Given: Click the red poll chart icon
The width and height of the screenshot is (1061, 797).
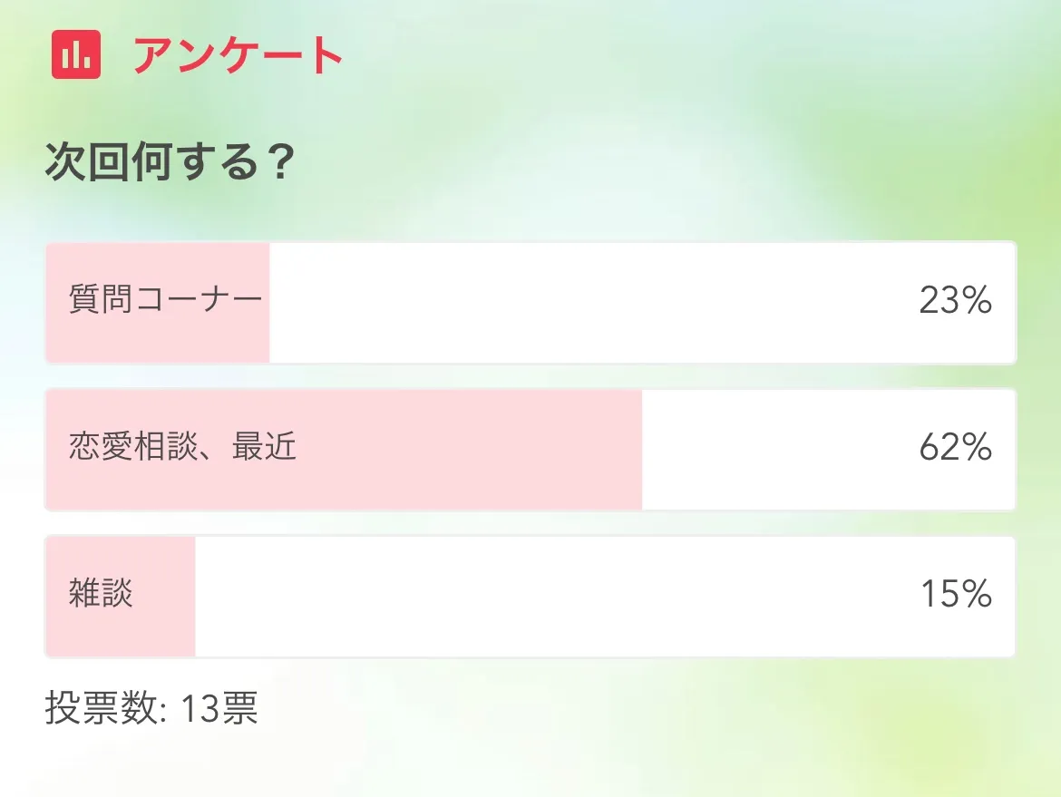Looking at the screenshot, I should (76, 54).
